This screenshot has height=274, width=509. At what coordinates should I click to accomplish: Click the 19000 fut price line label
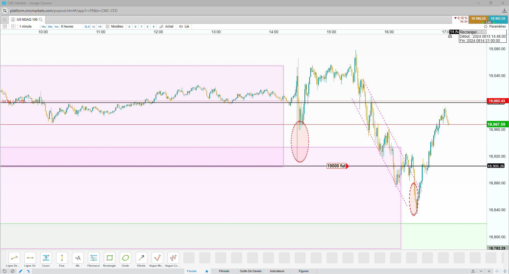click(337, 166)
